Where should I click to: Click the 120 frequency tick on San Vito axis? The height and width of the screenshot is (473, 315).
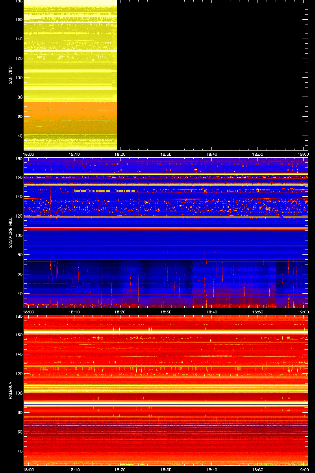pyautogui.click(x=18, y=58)
